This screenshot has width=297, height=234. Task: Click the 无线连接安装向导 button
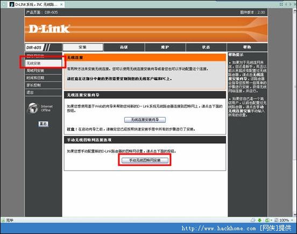pyautogui.click(x=145, y=120)
